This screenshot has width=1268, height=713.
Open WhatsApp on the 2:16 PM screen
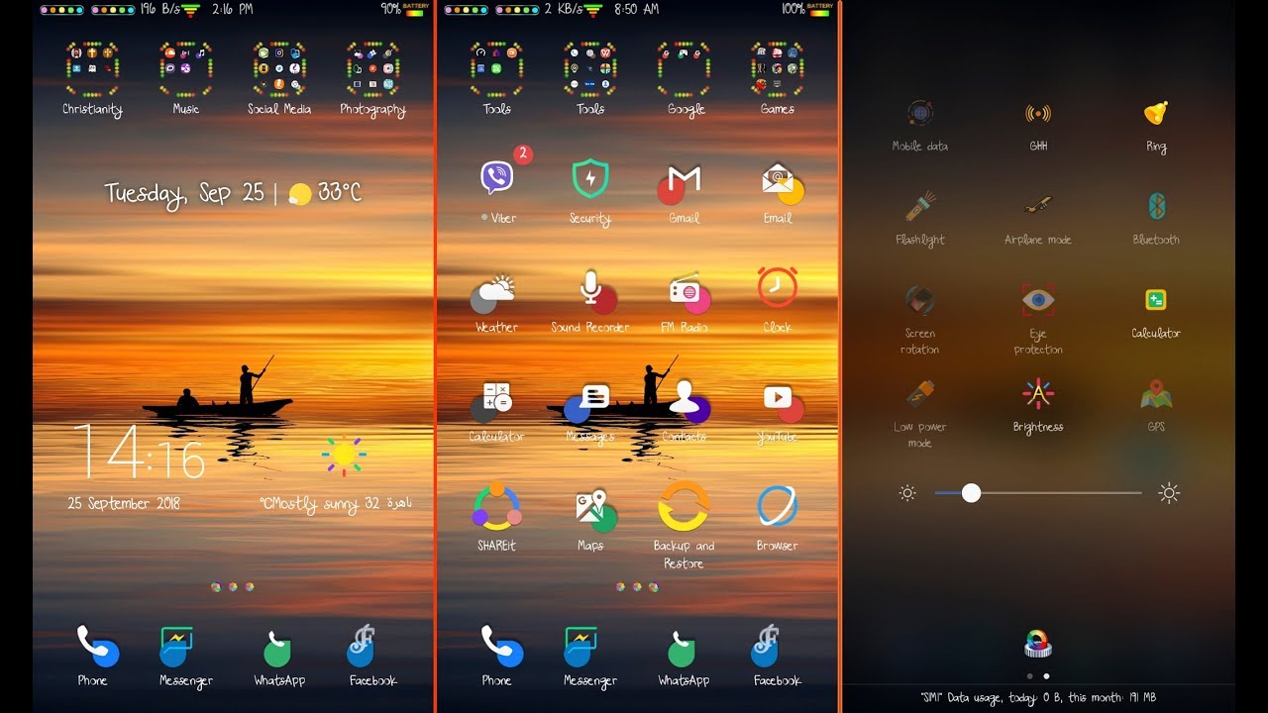click(277, 648)
